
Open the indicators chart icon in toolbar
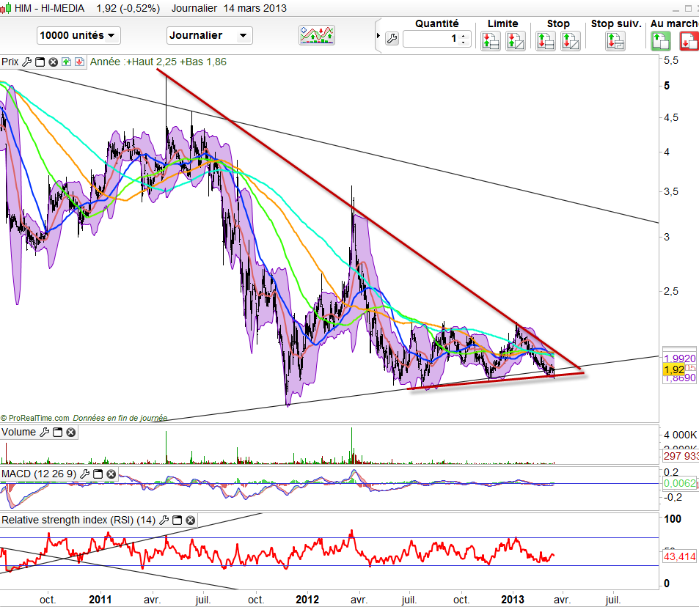(x=318, y=35)
